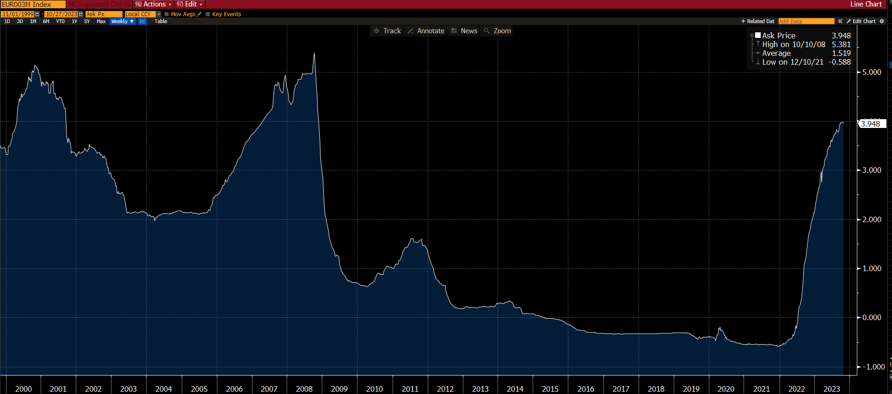Viewport: 892px width, 394px height.
Task: Enable the Key Events checkbox
Action: point(208,14)
